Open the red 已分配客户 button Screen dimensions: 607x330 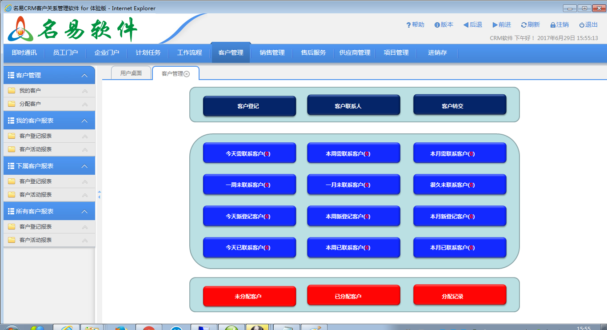coord(354,295)
